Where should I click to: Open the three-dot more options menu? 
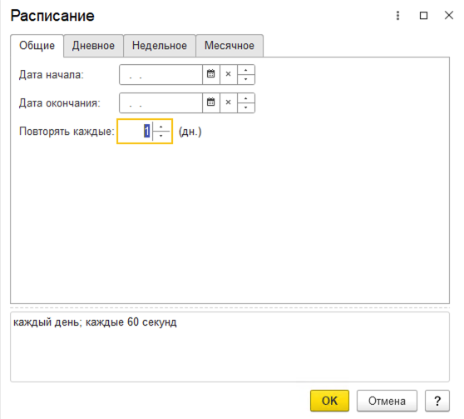coord(398,16)
